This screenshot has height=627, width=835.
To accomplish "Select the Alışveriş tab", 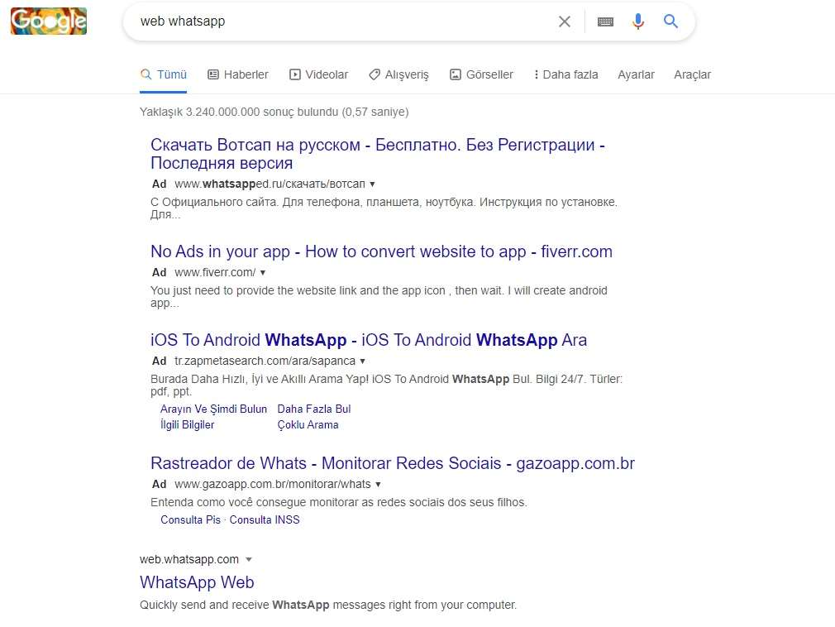I will (x=398, y=74).
